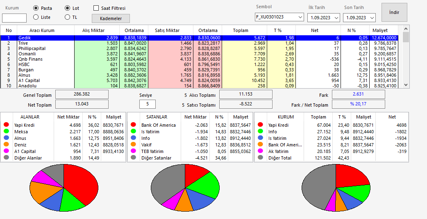This screenshot has width=427, height=219.
Task: Select the Anadolu row
Action: tap(199, 86)
